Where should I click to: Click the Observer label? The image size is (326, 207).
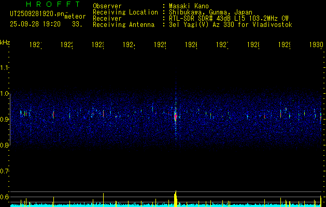(x=107, y=6)
